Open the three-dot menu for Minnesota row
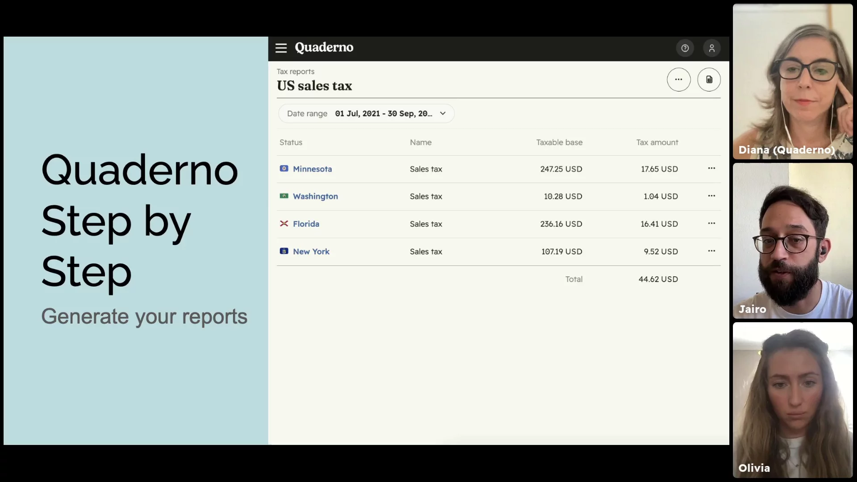Viewport: 857px width, 482px height. click(x=711, y=168)
